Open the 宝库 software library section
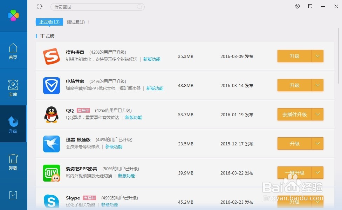The image size is (342, 210). pyautogui.click(x=13, y=88)
